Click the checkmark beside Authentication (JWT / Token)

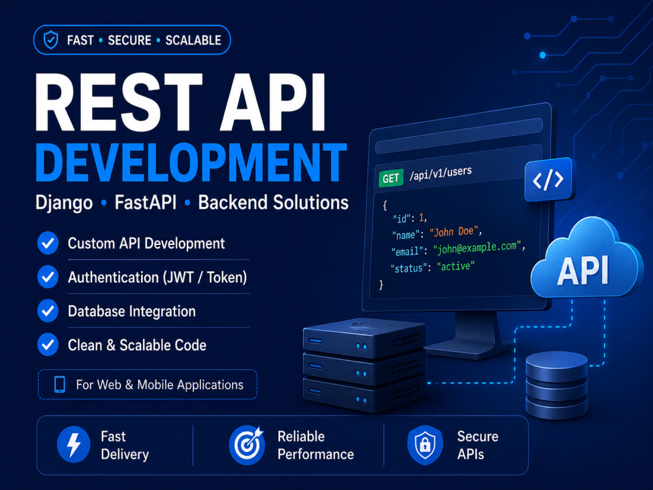[48, 277]
